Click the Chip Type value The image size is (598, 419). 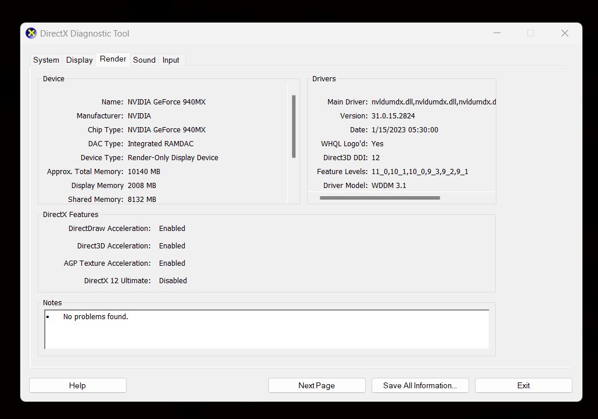[x=167, y=129]
